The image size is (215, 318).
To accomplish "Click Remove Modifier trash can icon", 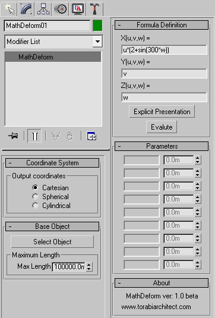I will point(70,136).
